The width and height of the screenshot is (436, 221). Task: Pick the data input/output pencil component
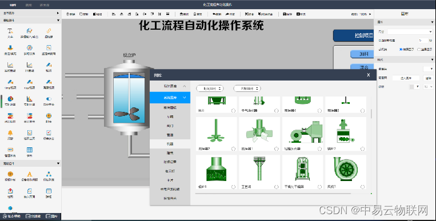click(29, 33)
